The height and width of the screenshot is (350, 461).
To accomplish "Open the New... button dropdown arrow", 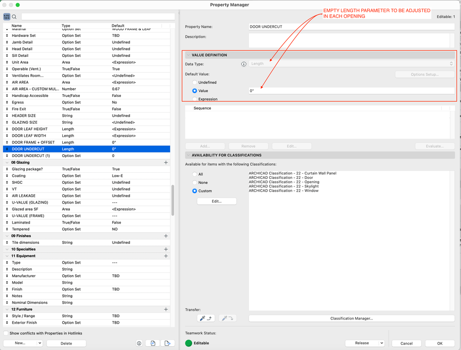I will (x=40, y=343).
